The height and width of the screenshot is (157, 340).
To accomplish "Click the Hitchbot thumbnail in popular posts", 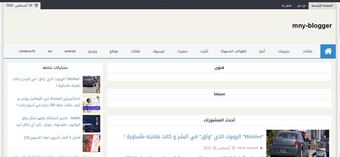I will coord(91,85).
